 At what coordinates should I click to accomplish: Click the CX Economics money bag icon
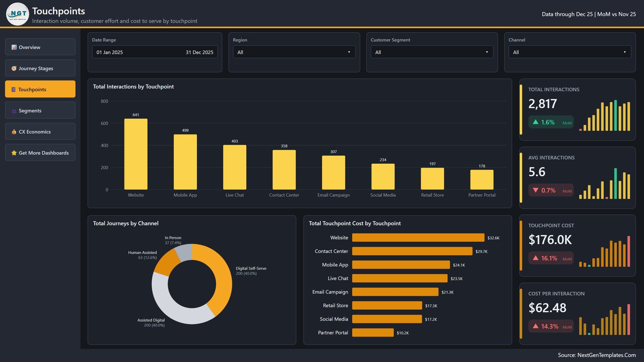(x=14, y=132)
